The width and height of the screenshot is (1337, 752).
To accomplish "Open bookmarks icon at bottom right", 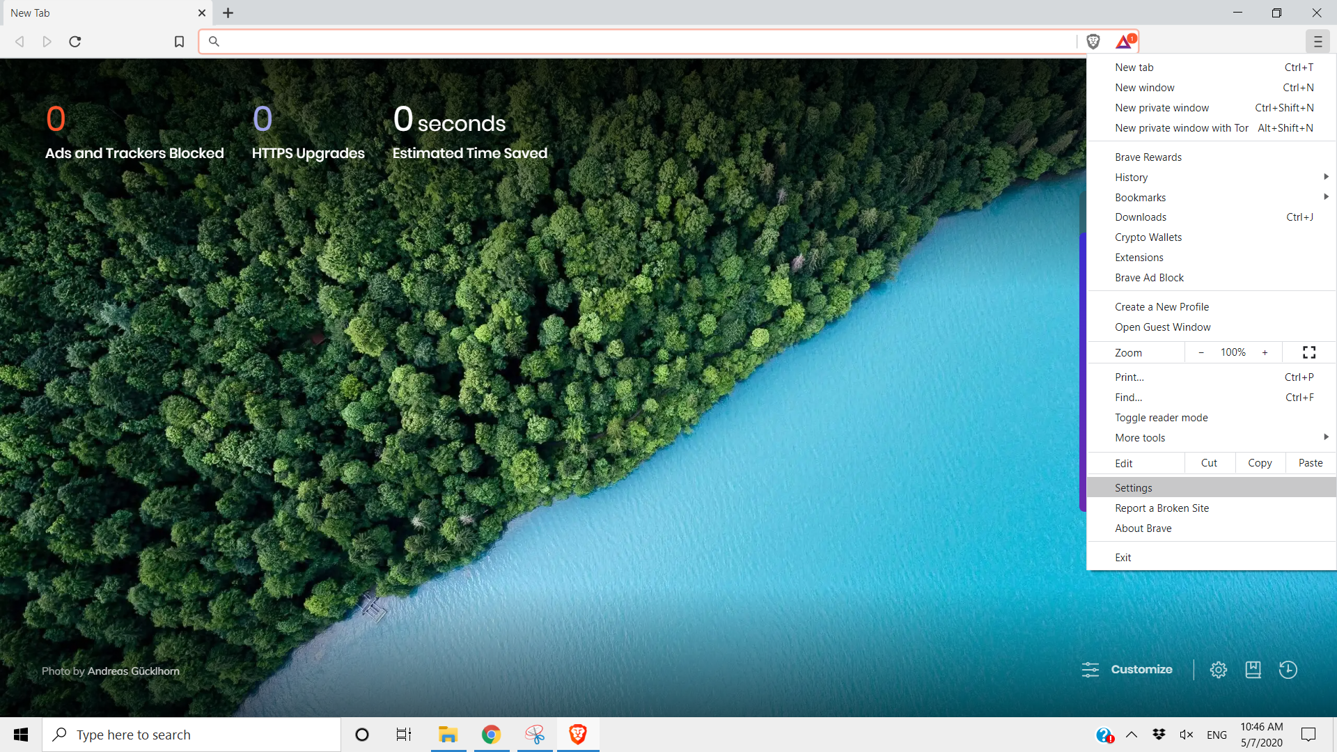I will [x=1253, y=670].
